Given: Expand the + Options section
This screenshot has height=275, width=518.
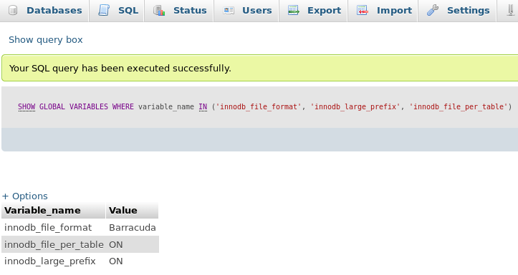Looking at the screenshot, I should click(25, 196).
